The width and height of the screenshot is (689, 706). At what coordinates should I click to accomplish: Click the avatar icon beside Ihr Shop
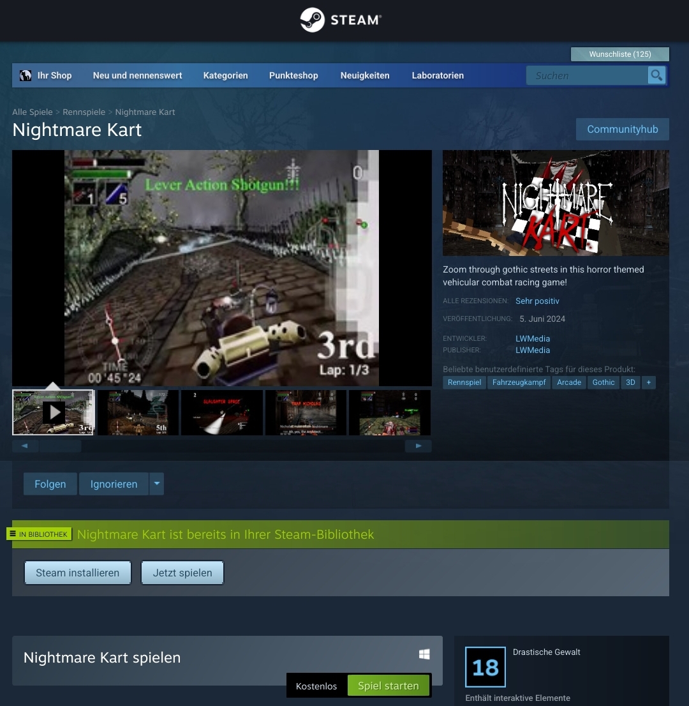[x=26, y=75]
